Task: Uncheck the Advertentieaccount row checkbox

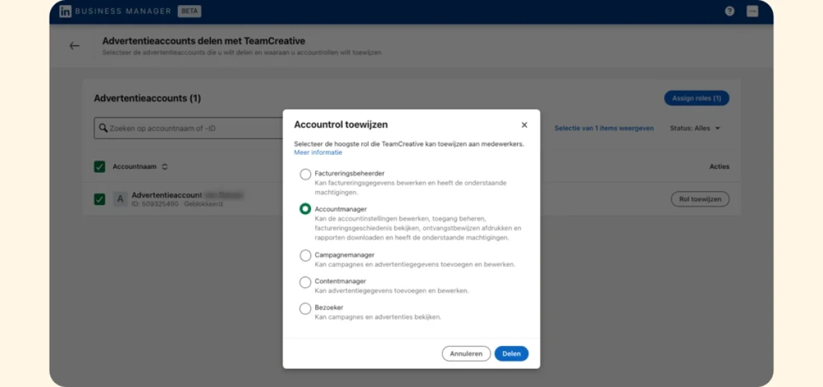Action: pyautogui.click(x=100, y=199)
